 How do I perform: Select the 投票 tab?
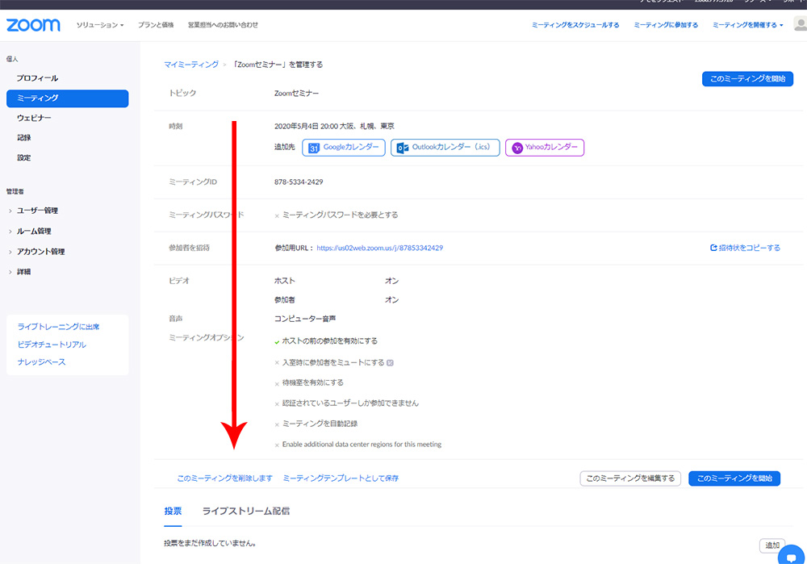(173, 511)
